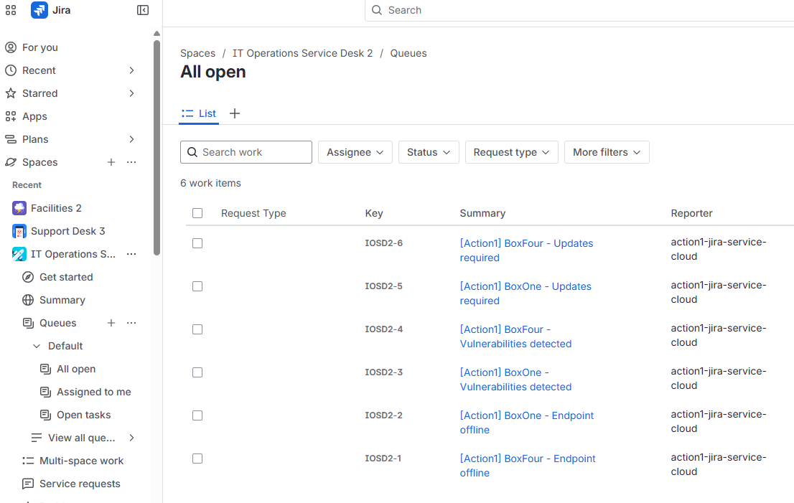Open the app switcher grid icon
This screenshot has width=794, height=503.
(11, 10)
